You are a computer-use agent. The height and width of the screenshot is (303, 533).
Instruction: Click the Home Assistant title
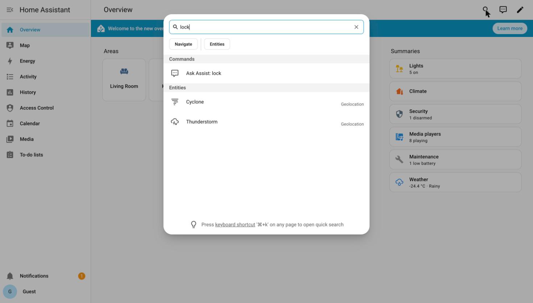(x=45, y=10)
